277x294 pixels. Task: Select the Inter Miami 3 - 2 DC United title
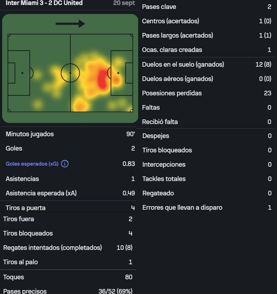44,3
